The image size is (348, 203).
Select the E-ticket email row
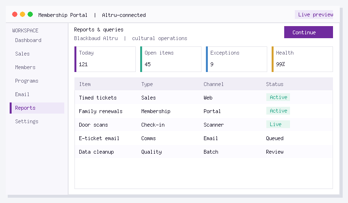203,138
